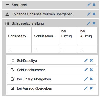Delete the Schlüsselaufstellung table
The height and width of the screenshot is (97, 102).
pyautogui.click(x=94, y=23)
